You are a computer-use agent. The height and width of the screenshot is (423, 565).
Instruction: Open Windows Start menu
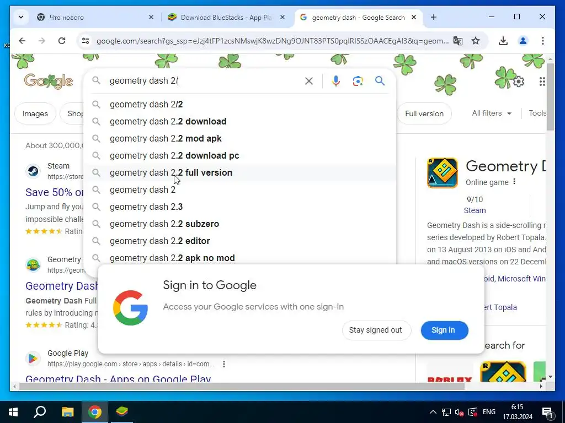(x=13, y=412)
